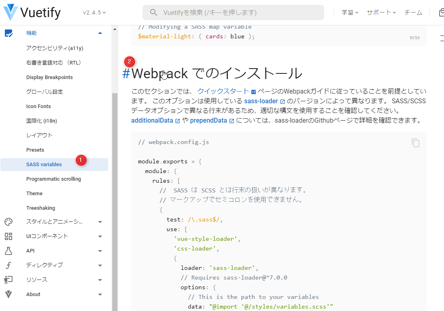Open the チーム page

(x=413, y=13)
